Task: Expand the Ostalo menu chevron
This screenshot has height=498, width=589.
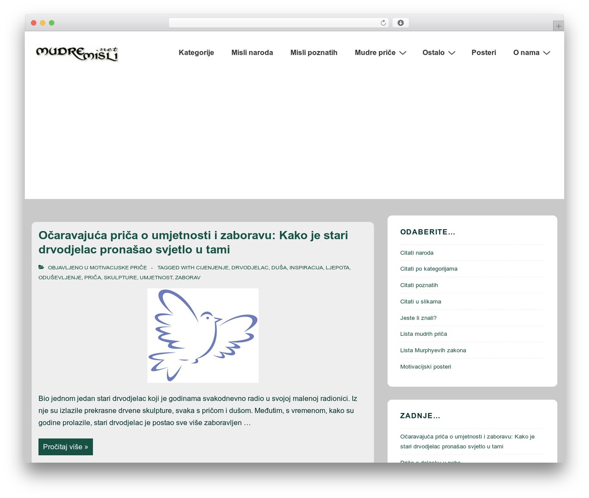Action: pyautogui.click(x=451, y=53)
